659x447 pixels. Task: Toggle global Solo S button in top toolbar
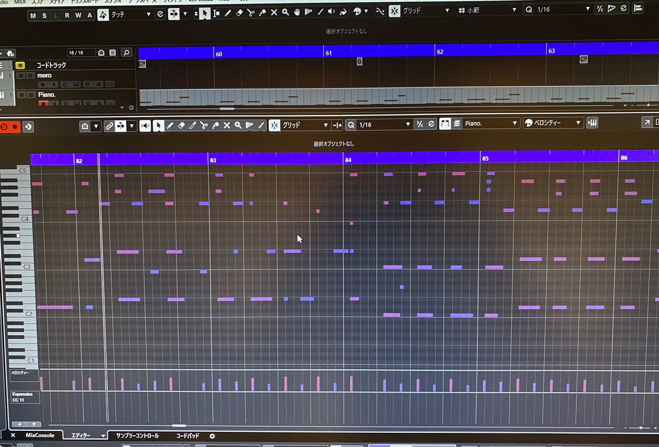44,16
